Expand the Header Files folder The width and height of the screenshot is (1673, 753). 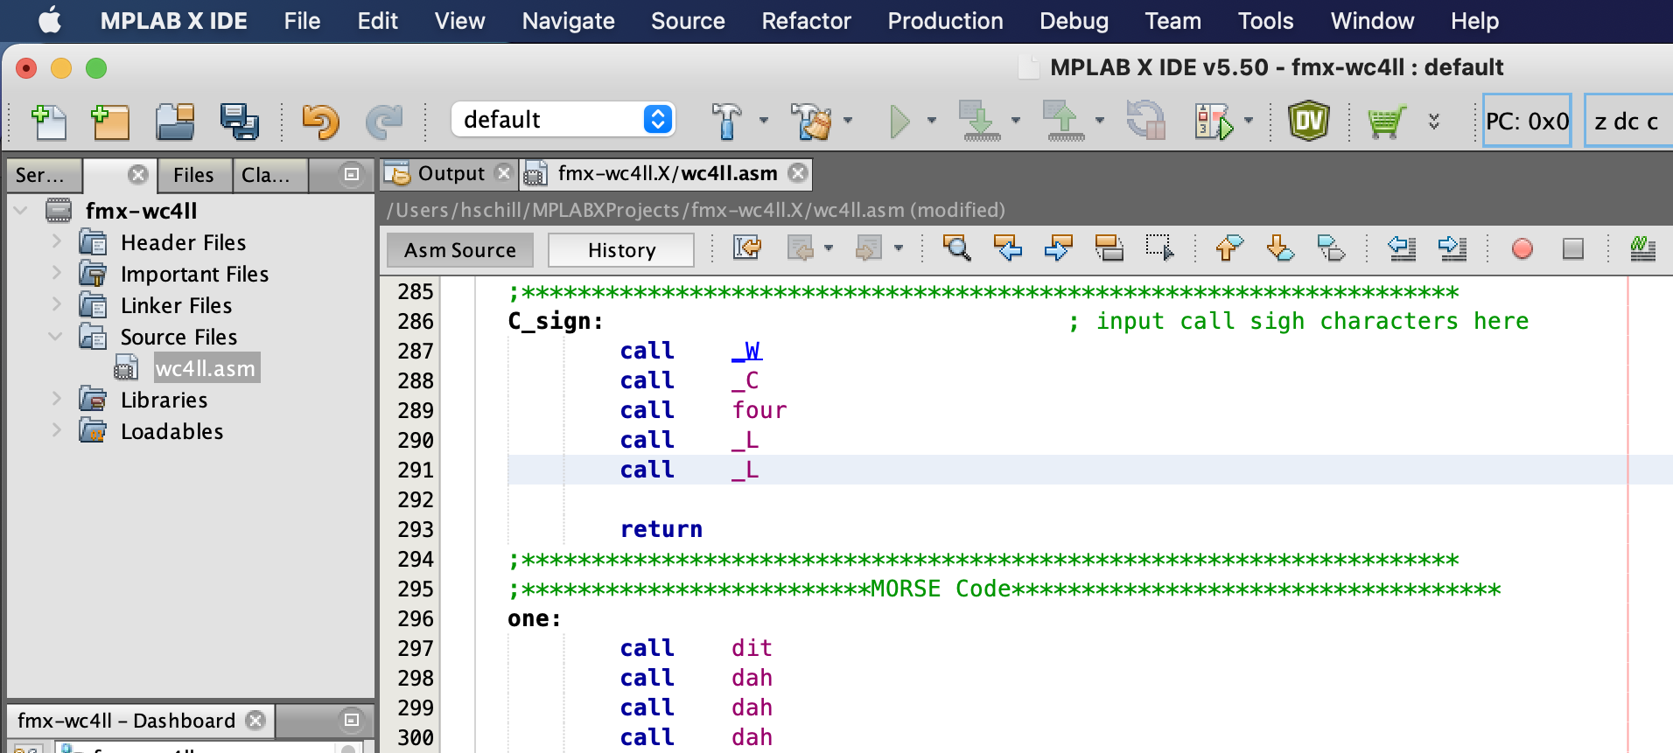coord(56,242)
